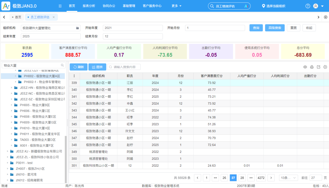Expand the 更多 menu dropdown

[177, 6]
